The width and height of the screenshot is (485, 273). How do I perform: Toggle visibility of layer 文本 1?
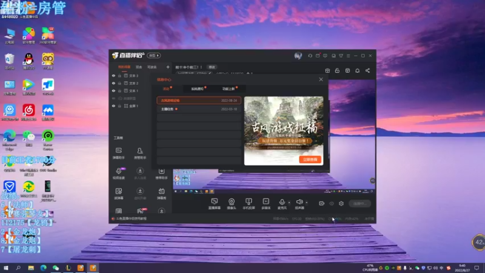point(113,90)
